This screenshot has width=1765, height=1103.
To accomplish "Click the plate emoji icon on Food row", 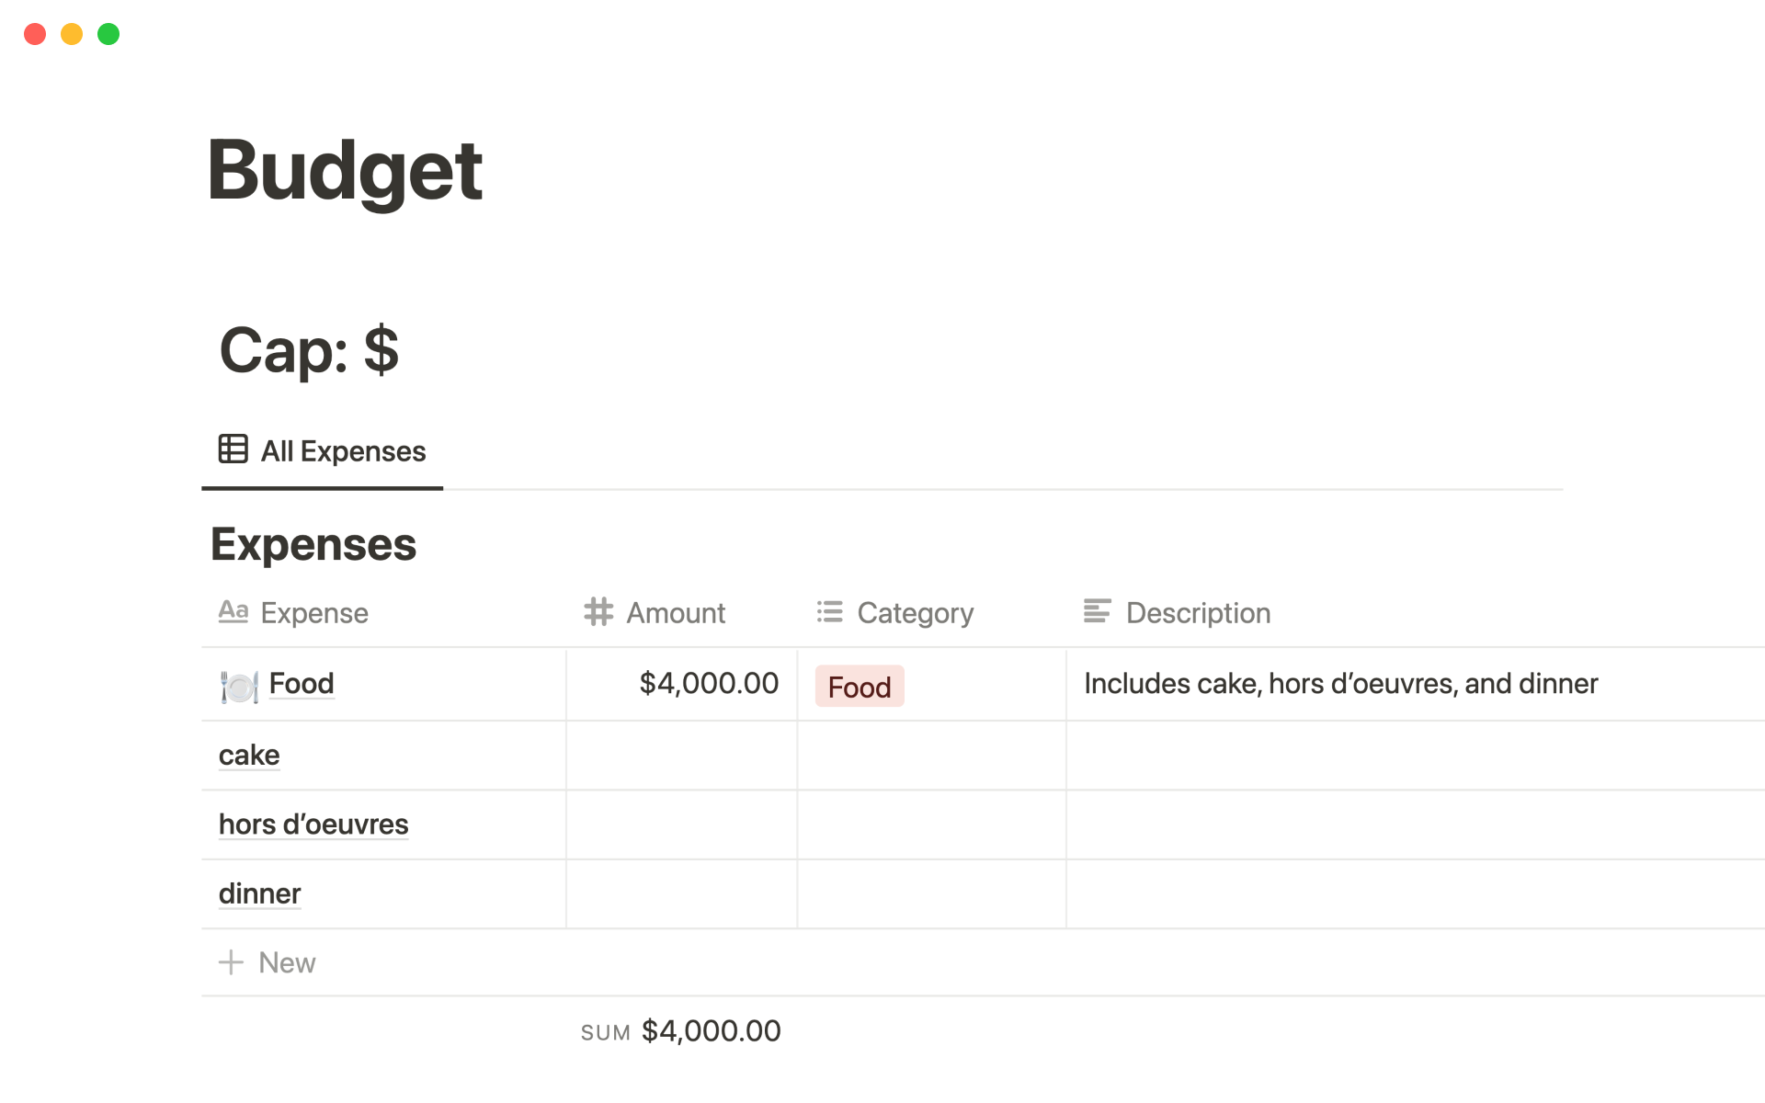I will (239, 686).
